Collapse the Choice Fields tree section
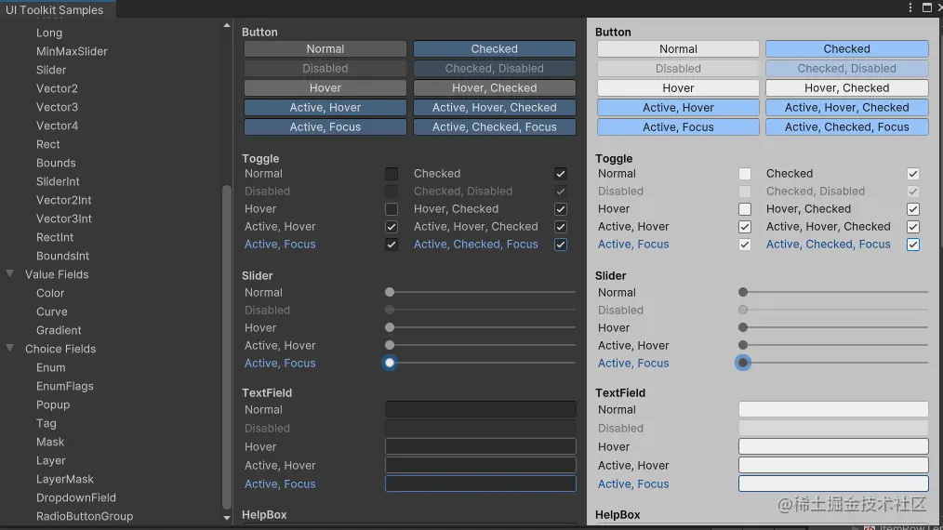 pos(10,349)
